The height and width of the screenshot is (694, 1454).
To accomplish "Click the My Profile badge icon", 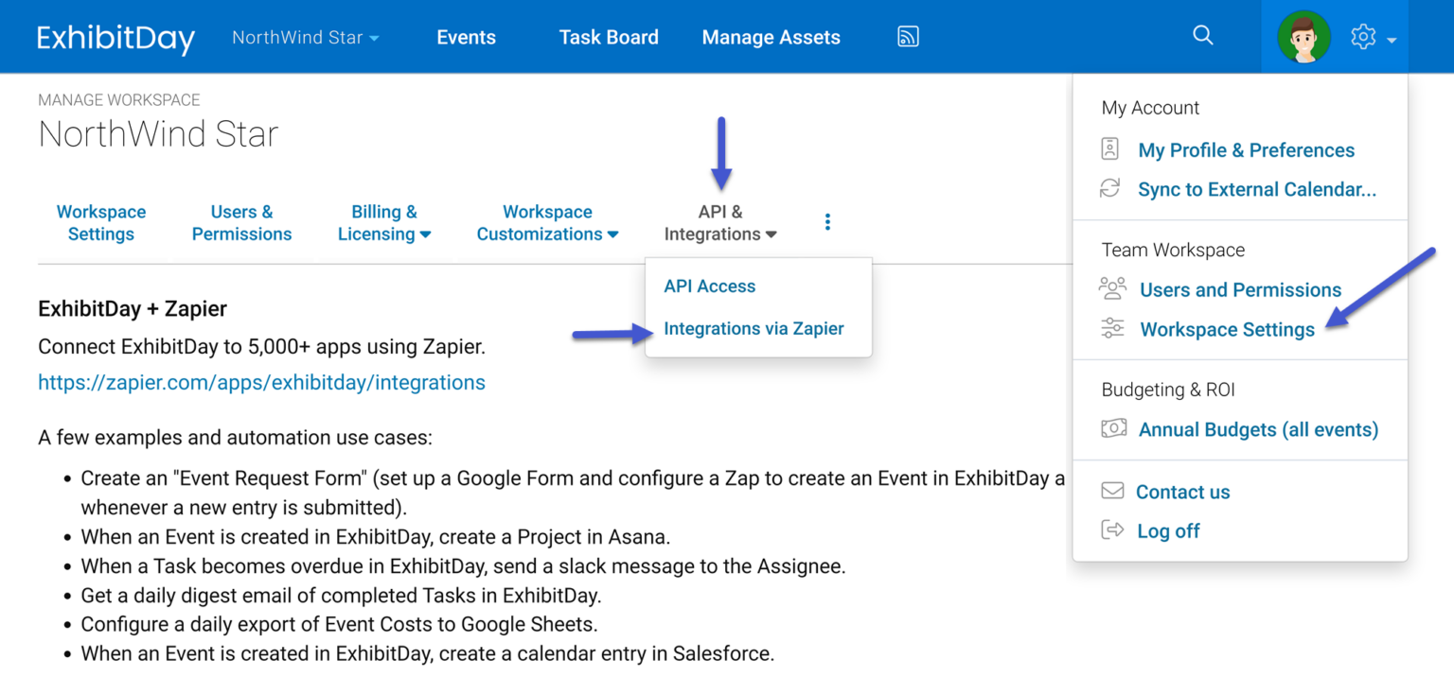I will [x=1109, y=148].
